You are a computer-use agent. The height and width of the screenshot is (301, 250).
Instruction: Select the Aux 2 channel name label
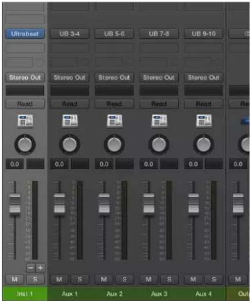pyautogui.click(x=114, y=294)
